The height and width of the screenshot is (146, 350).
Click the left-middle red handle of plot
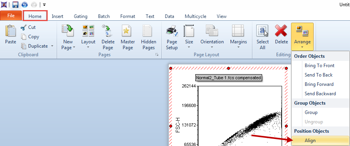(171, 126)
